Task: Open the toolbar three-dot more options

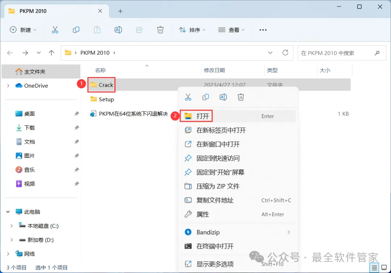Action: (x=263, y=30)
